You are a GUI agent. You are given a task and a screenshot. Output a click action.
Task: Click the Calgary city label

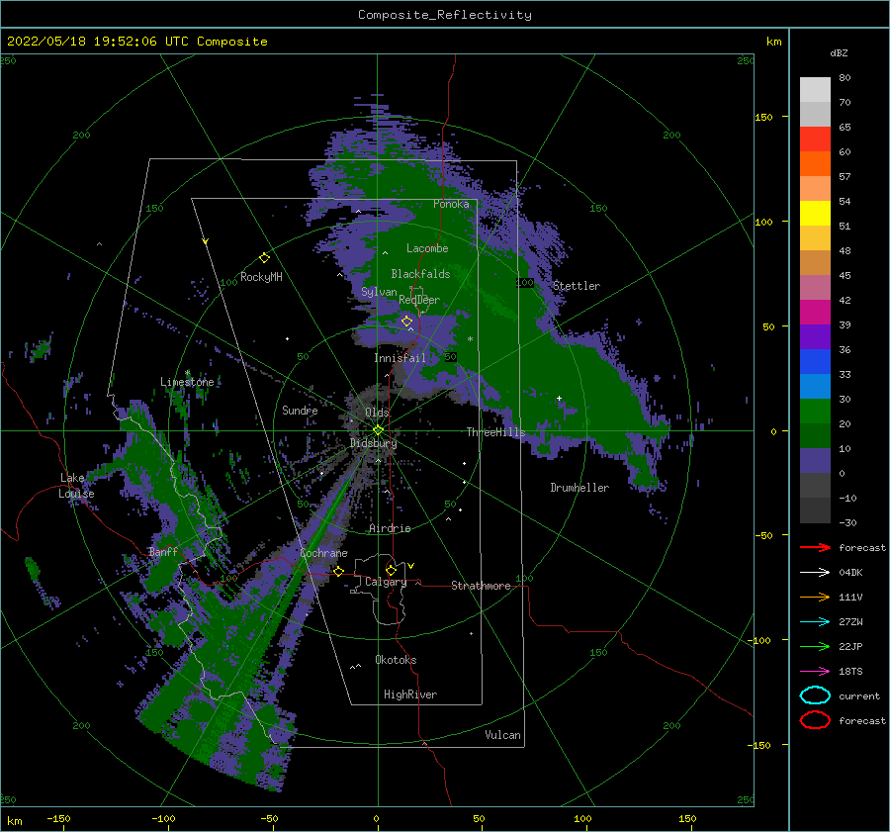pyautogui.click(x=386, y=582)
